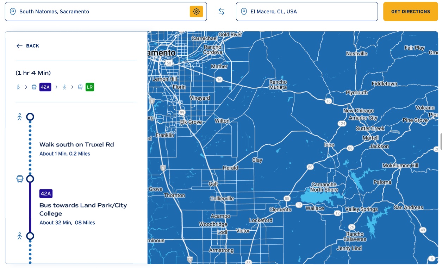
Task: Select the green LR light rail badge
Action: tap(90, 87)
